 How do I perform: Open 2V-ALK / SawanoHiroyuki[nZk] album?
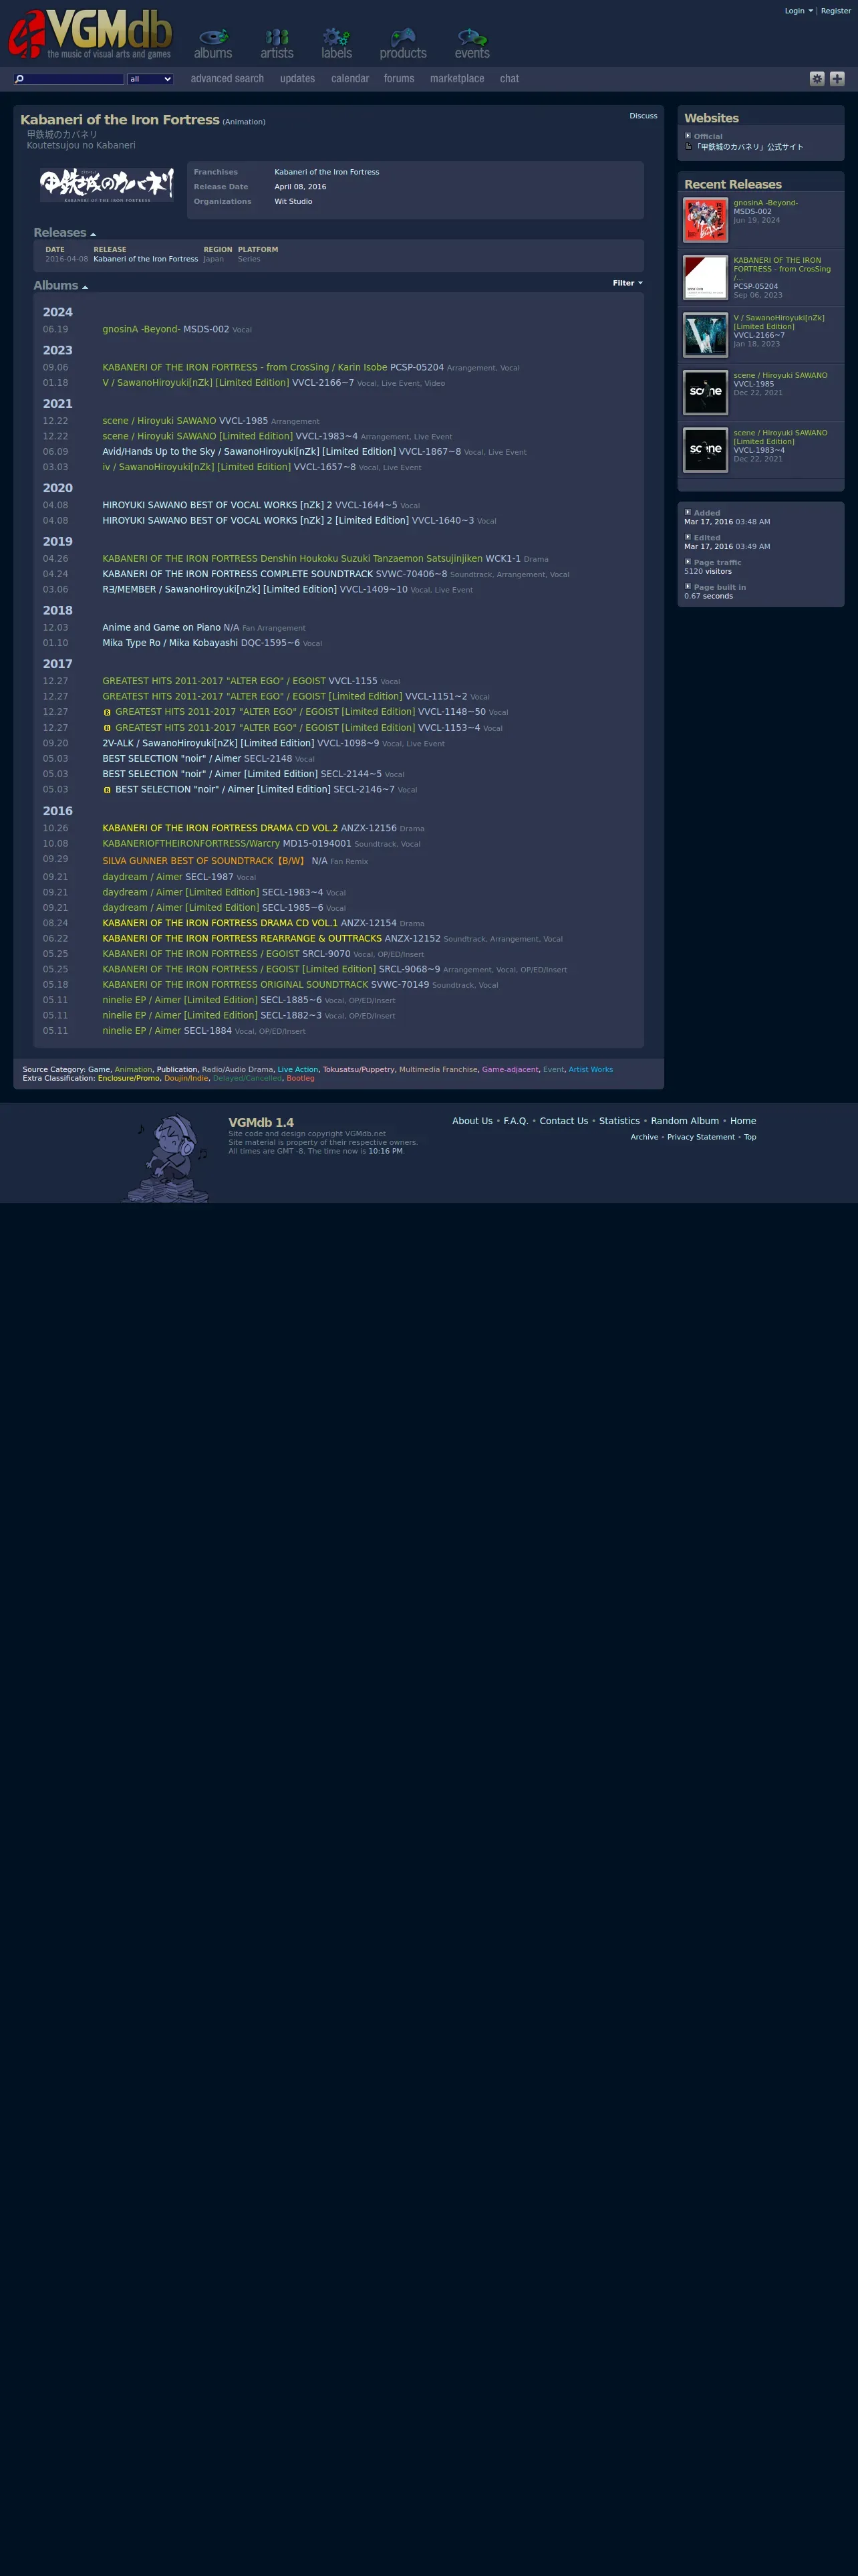coord(208,743)
